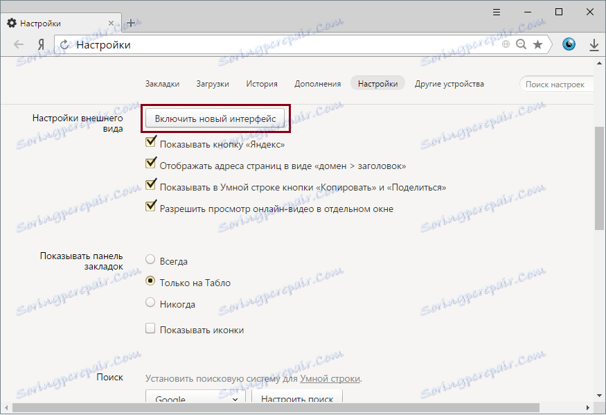The width and height of the screenshot is (606, 415).
Task: Select the Всегда radio button
Action: point(150,258)
